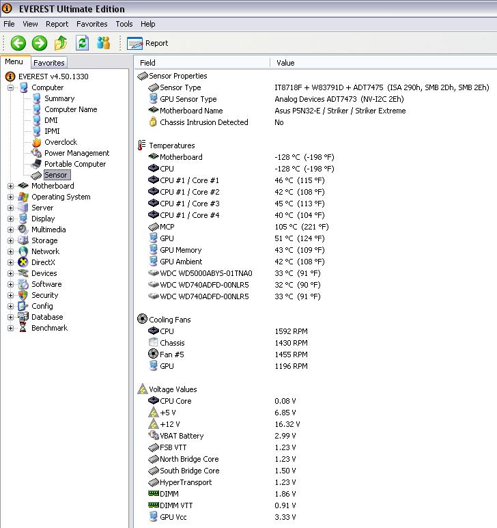Open the Help menu
497x528 pixels.
coord(148,24)
